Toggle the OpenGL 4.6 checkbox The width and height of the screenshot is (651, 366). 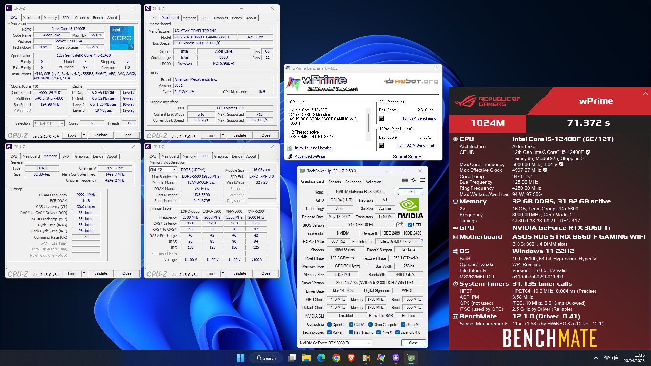click(397, 332)
